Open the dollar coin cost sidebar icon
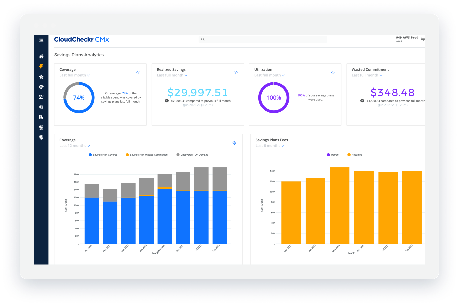Screen dimensions: 459x305 41,107
